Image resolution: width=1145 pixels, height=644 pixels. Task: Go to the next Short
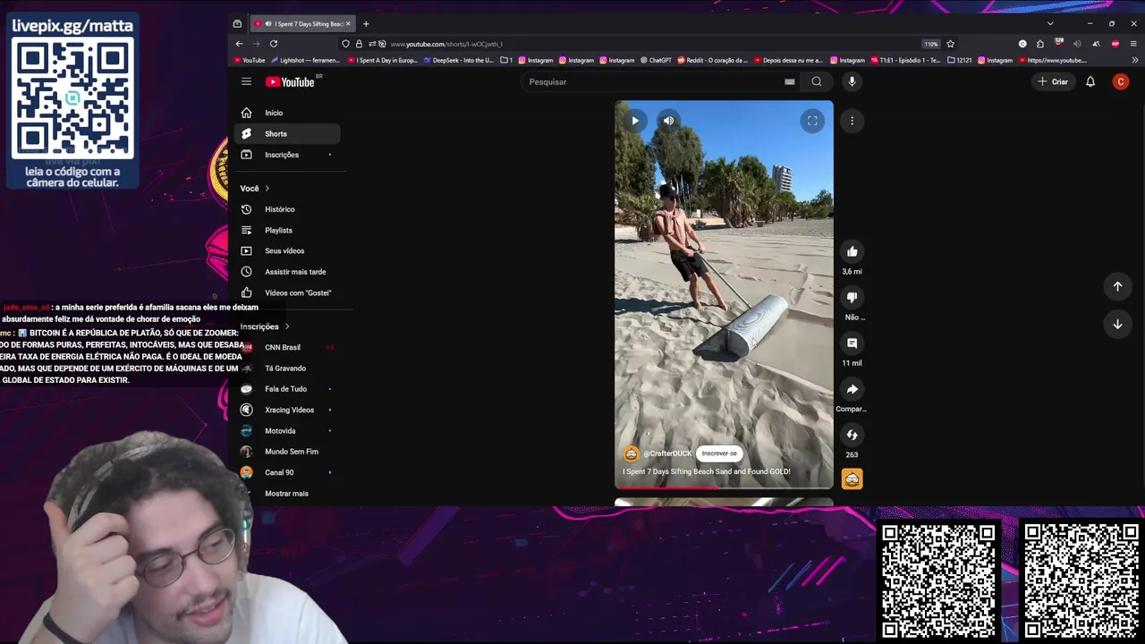1117,324
